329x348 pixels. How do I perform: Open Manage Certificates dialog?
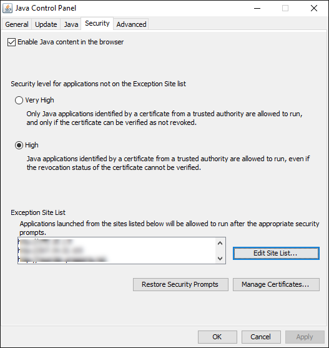pyautogui.click(x=276, y=284)
